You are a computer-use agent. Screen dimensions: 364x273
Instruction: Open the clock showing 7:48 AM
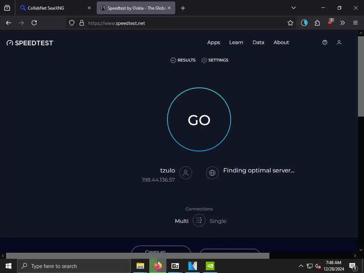click(x=333, y=266)
